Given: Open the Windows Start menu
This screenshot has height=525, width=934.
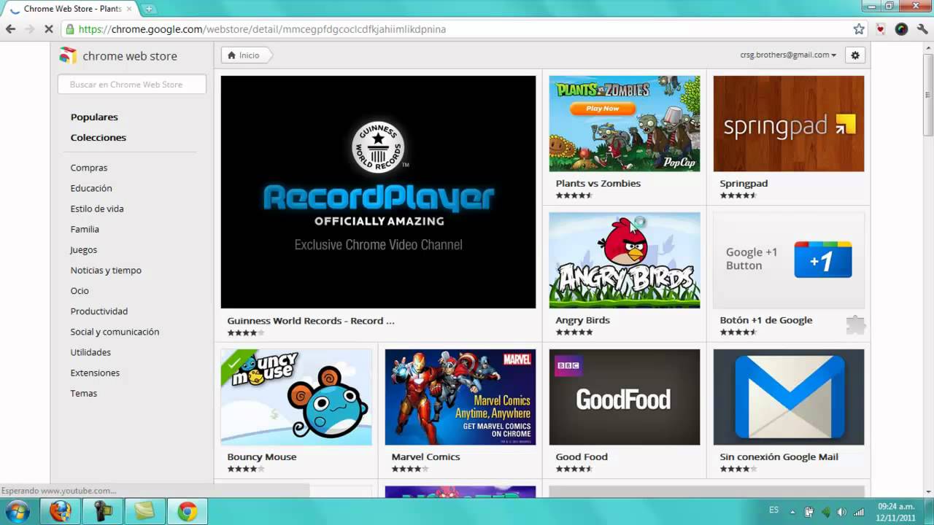Looking at the screenshot, I should pyautogui.click(x=17, y=511).
